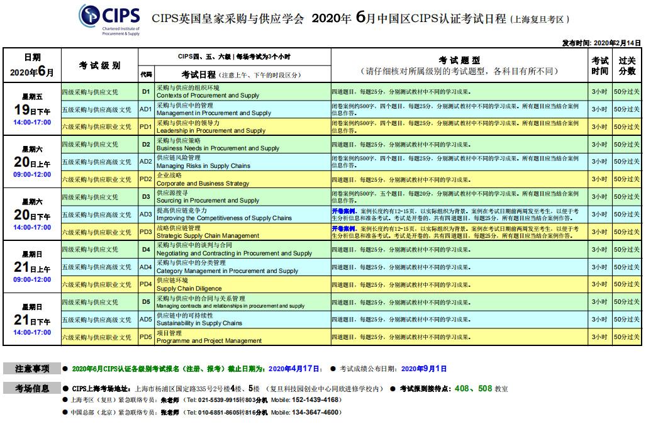Click 'Sourcing in Procurement and Supply'

click(x=208, y=201)
